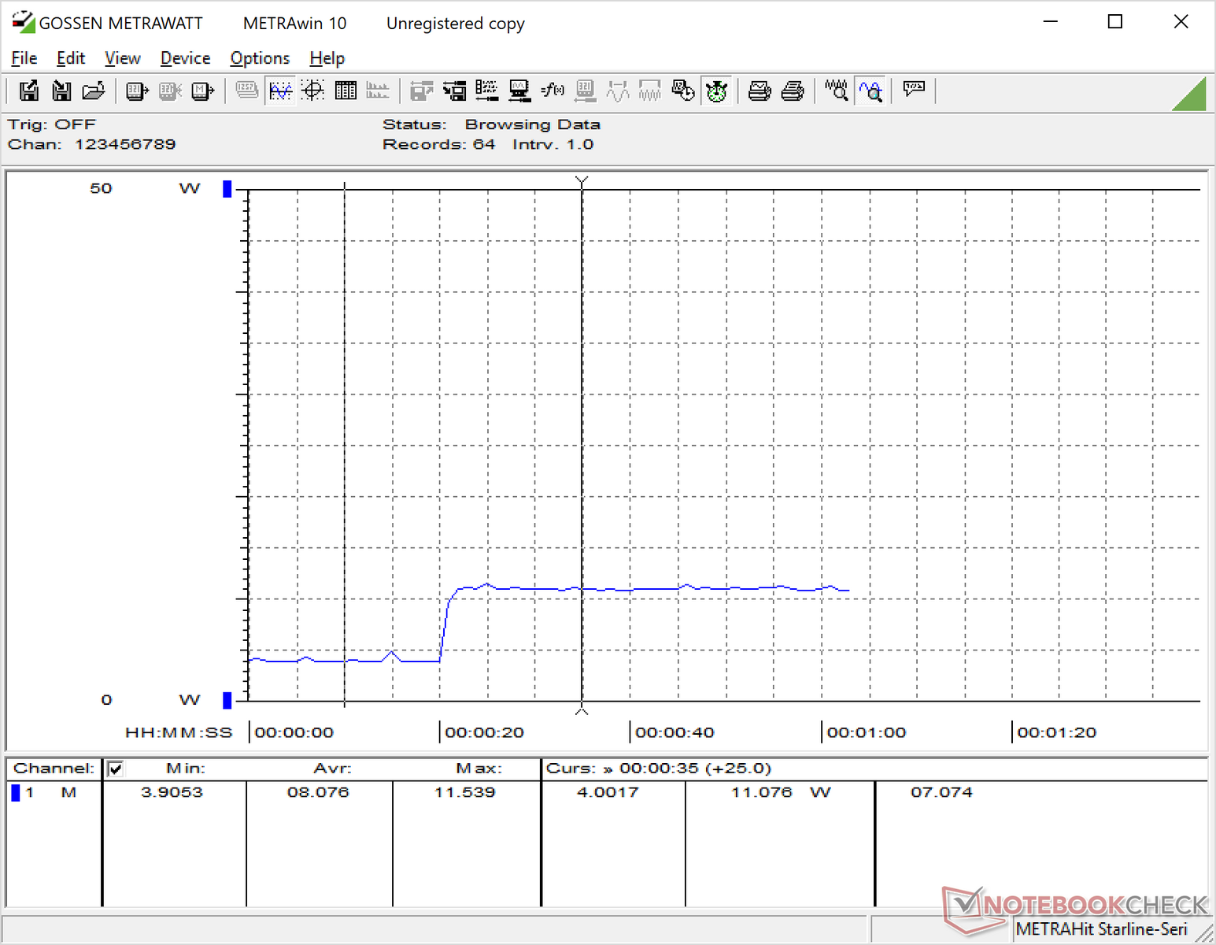The width and height of the screenshot is (1216, 945).
Task: Click the Curs: 00:00:35 (+25.0) header
Action: coord(659,769)
